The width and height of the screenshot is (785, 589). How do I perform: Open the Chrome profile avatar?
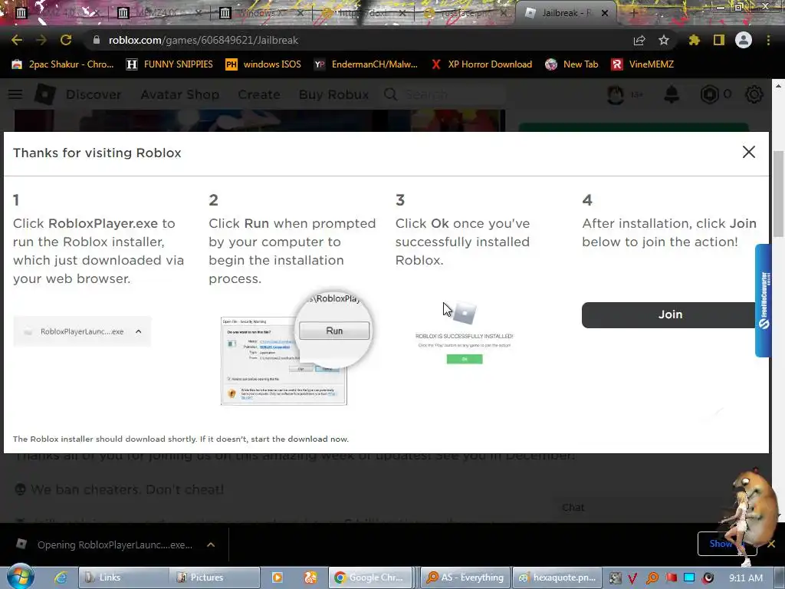click(x=744, y=40)
